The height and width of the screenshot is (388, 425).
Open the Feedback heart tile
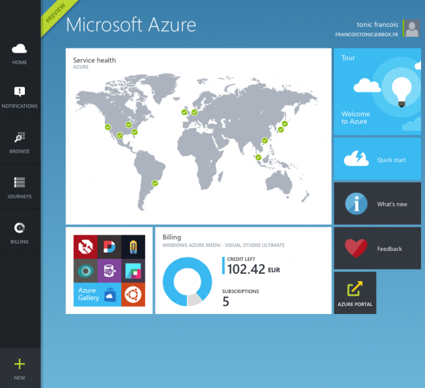coord(377,248)
